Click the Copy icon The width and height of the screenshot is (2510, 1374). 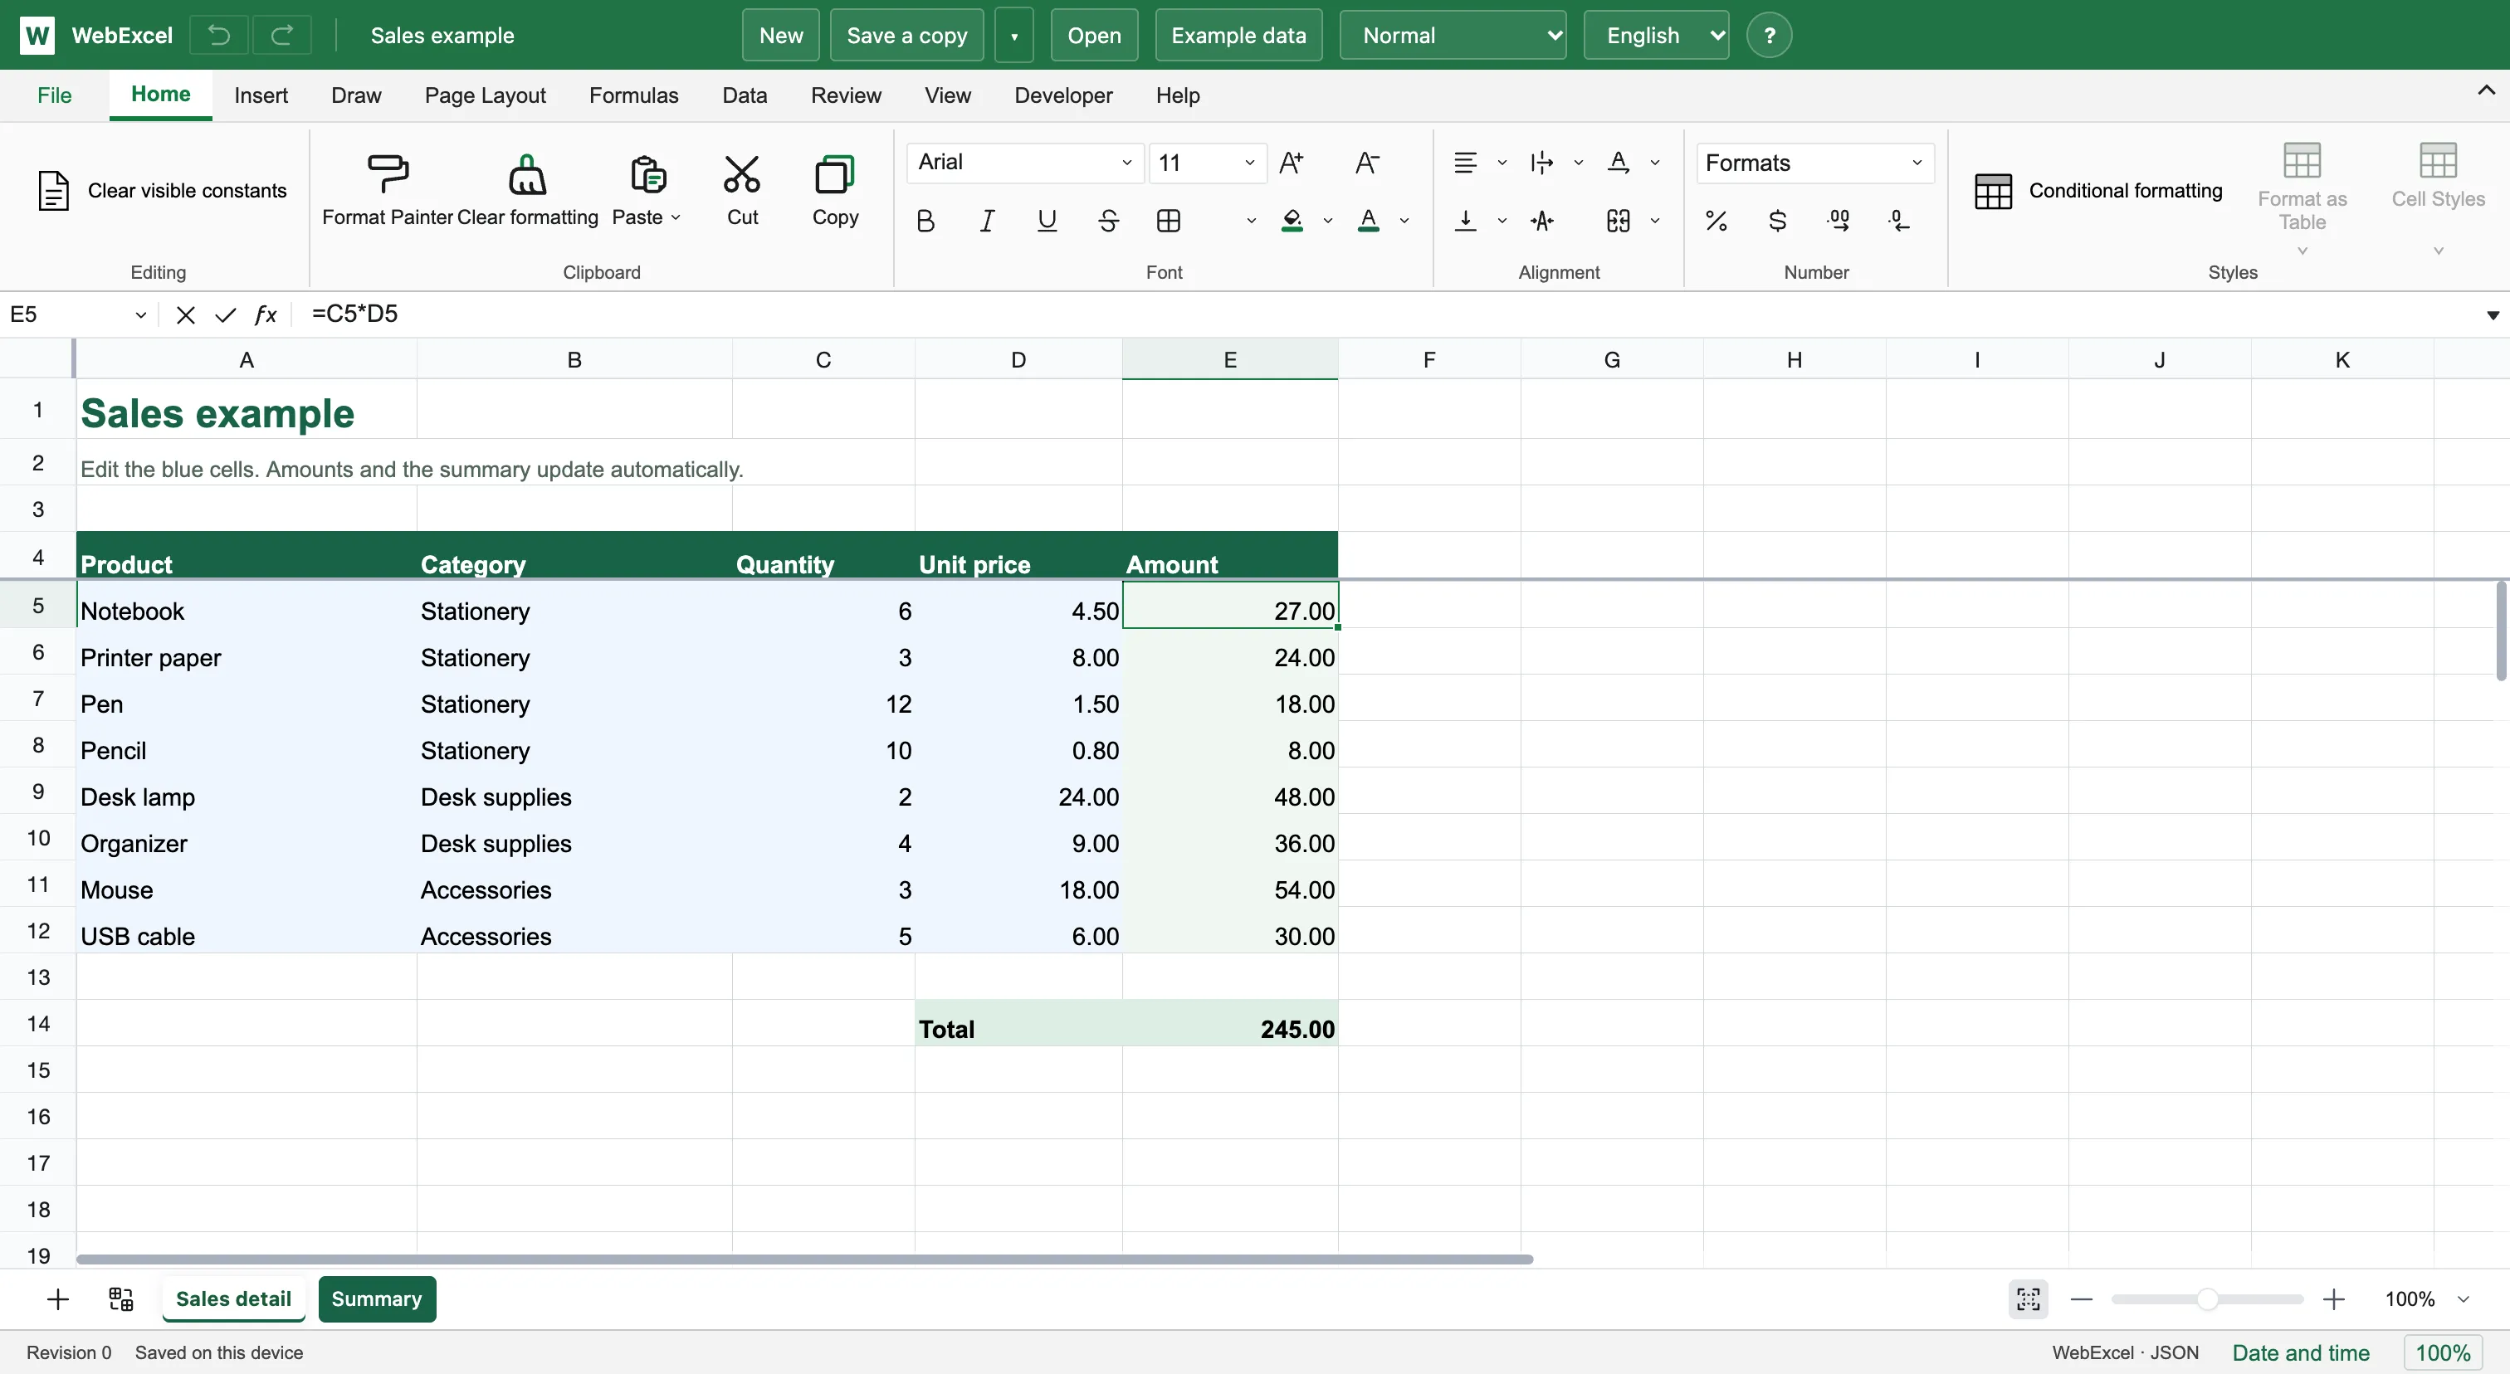[x=835, y=174]
